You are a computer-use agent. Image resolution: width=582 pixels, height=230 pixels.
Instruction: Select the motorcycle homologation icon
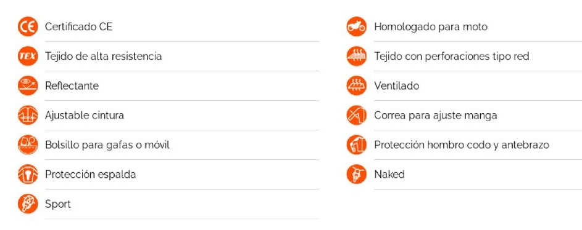[x=357, y=26]
